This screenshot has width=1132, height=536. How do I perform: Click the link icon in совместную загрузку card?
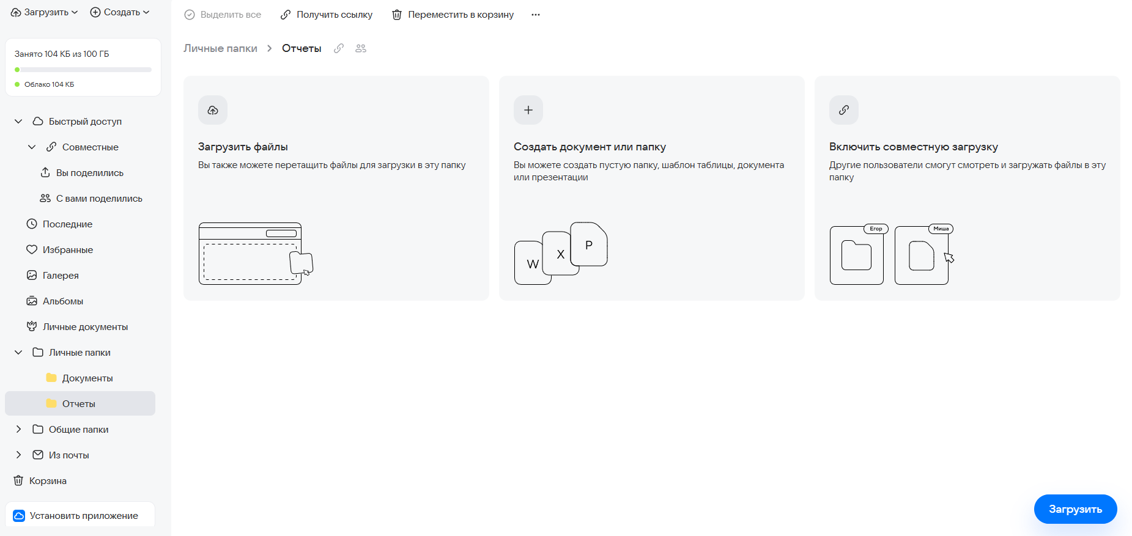[844, 110]
